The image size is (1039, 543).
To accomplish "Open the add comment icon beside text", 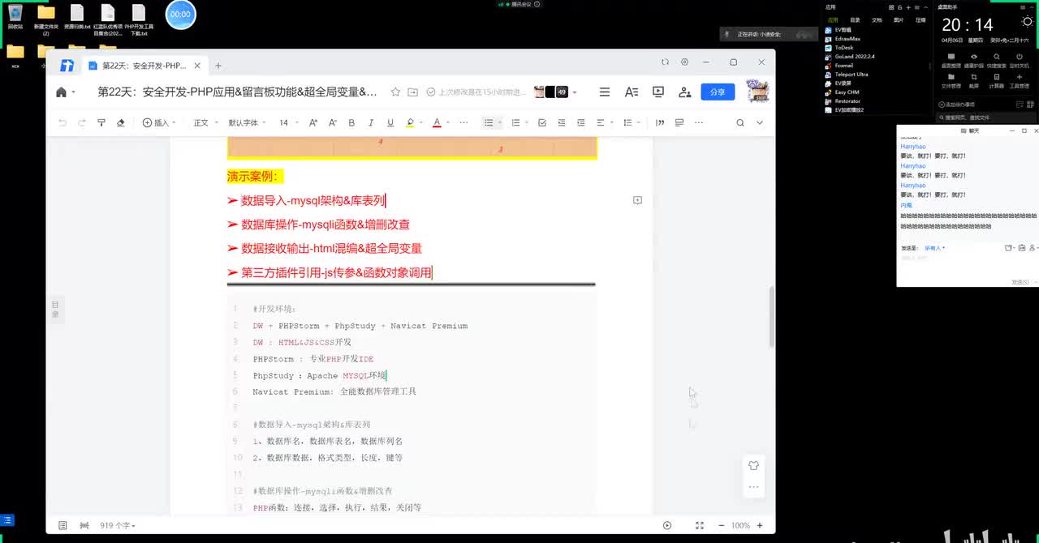I will click(637, 200).
